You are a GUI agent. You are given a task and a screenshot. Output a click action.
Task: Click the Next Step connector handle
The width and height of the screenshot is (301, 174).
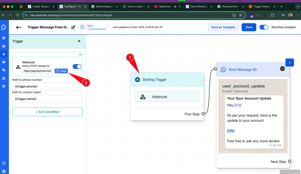tap(290, 161)
